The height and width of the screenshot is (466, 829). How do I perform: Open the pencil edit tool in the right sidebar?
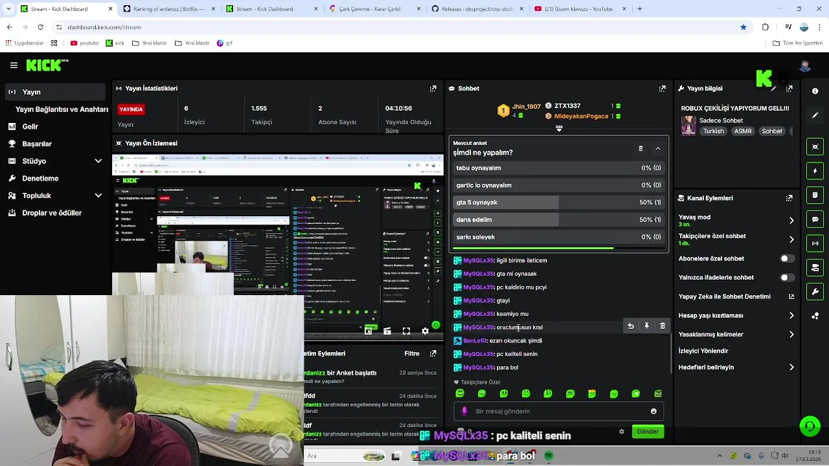point(815,115)
